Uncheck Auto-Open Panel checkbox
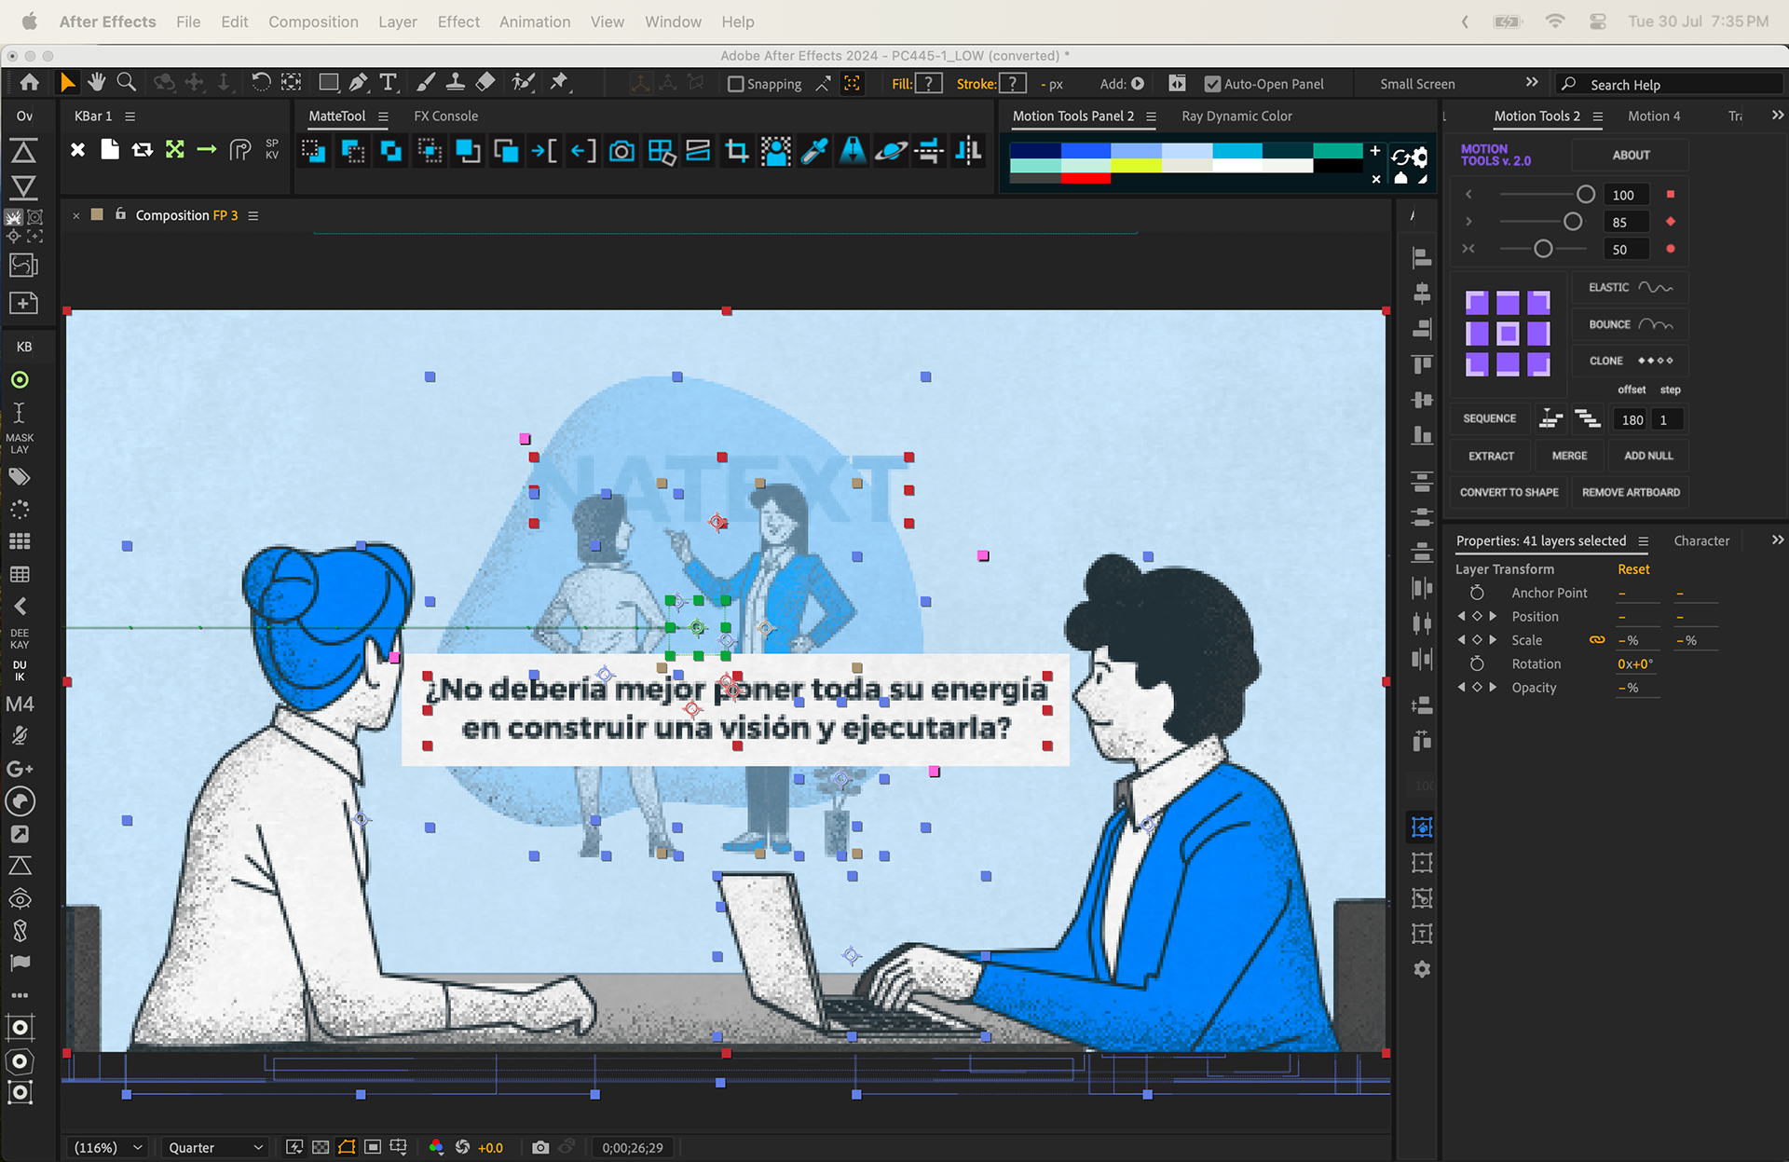The height and width of the screenshot is (1162, 1789). click(1212, 84)
